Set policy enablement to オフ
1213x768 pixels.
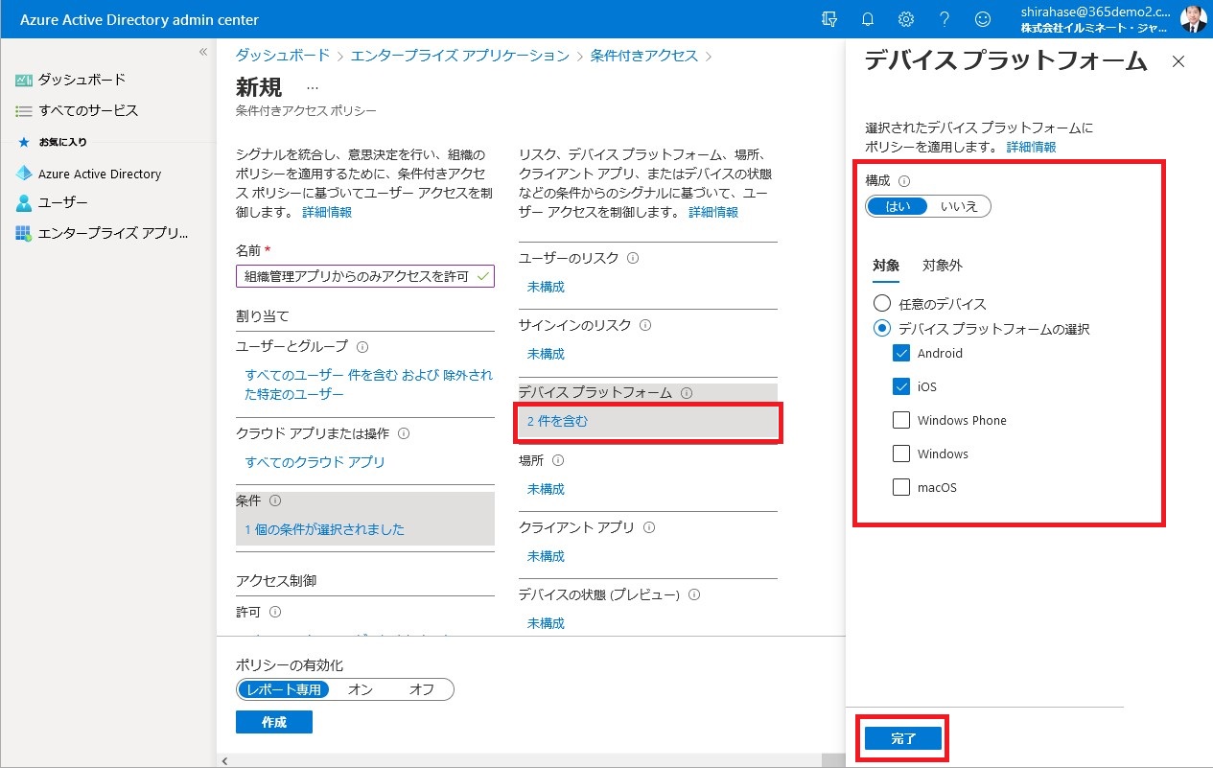point(422,689)
